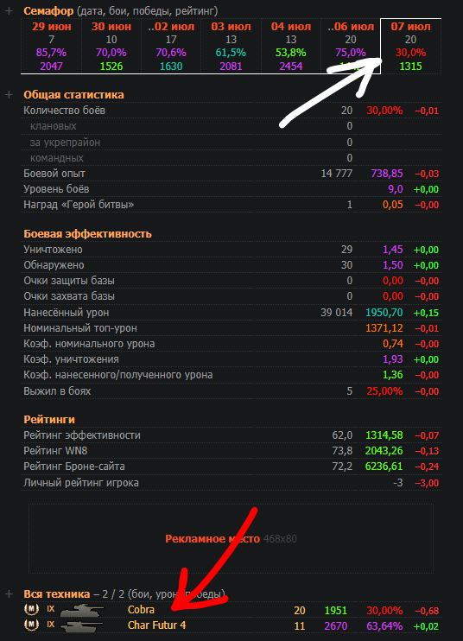Click the Рекламное место banner area

231,538
